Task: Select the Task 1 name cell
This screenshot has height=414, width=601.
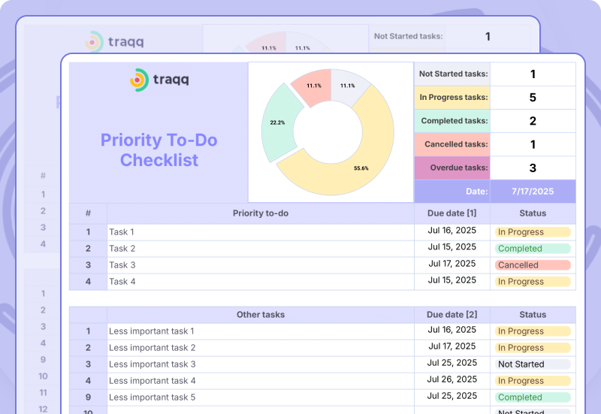Action: [x=261, y=232]
